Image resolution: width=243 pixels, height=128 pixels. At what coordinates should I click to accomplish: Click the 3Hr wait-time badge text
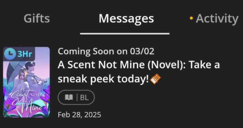point(25,54)
